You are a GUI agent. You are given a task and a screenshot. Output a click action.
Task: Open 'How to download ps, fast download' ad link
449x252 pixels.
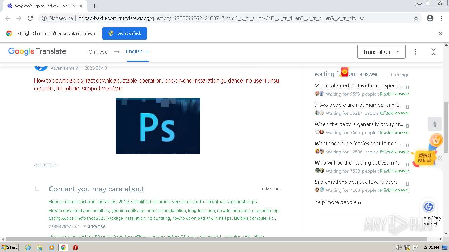[x=156, y=84]
